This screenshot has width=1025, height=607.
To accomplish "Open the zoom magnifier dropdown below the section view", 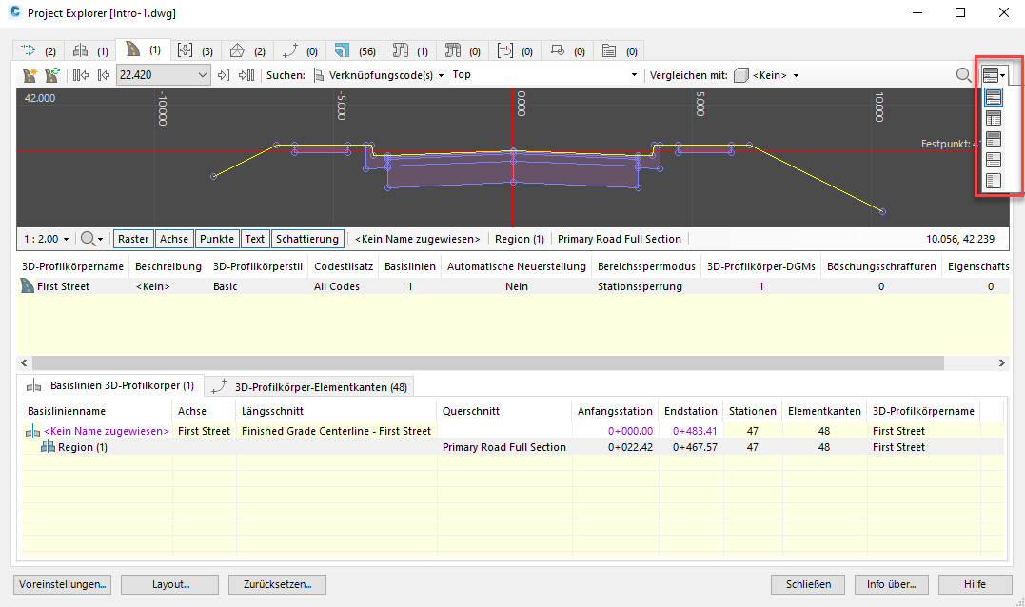I will click(91, 239).
